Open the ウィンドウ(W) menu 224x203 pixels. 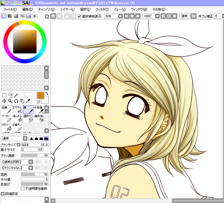point(139,9)
